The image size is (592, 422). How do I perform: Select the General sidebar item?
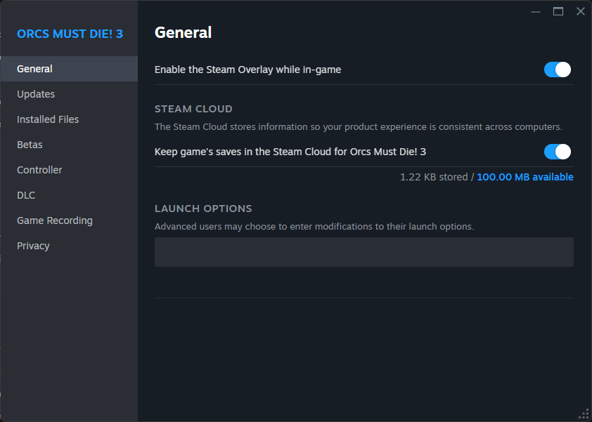[69, 69]
